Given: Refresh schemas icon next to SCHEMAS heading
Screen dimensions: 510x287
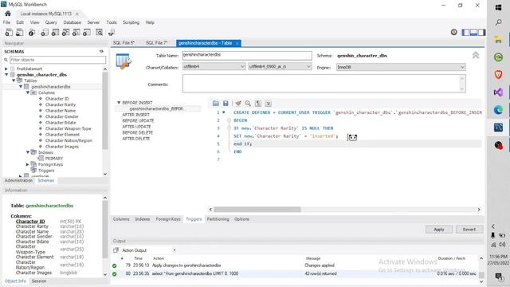Looking at the screenshot, I should click(x=101, y=51).
